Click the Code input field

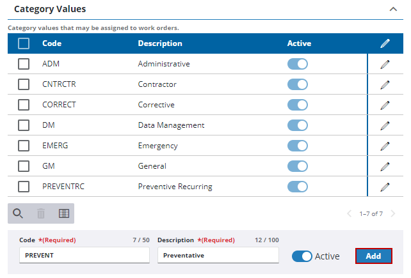[84, 255]
